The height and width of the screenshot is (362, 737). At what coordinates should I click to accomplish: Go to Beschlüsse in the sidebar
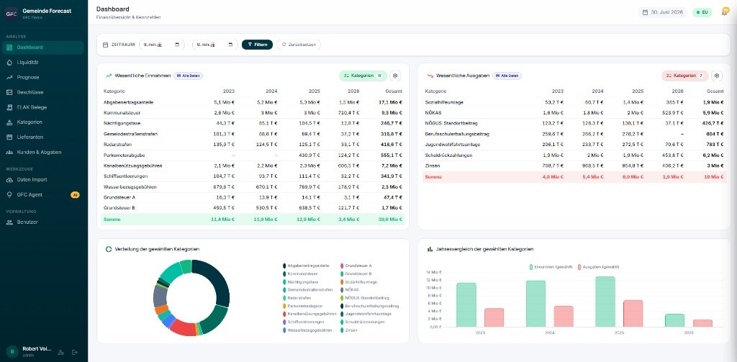[x=30, y=92]
